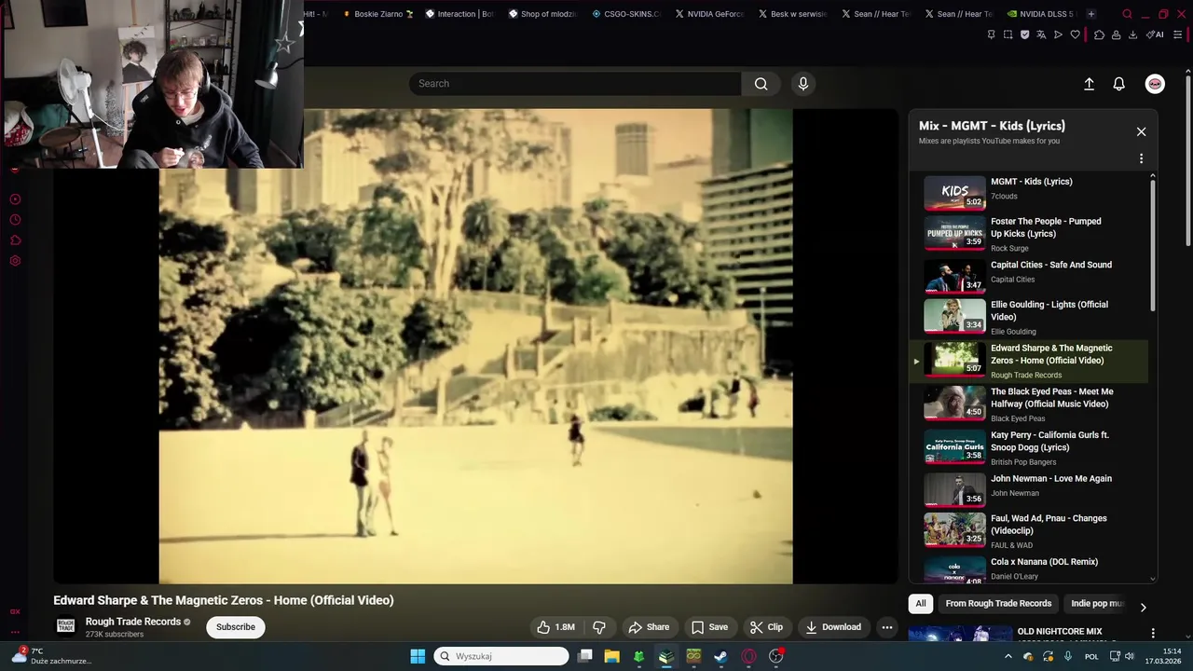Viewport: 1193px width, 671px height.
Task: Close the Mix playlist panel
Action: pyautogui.click(x=1141, y=131)
